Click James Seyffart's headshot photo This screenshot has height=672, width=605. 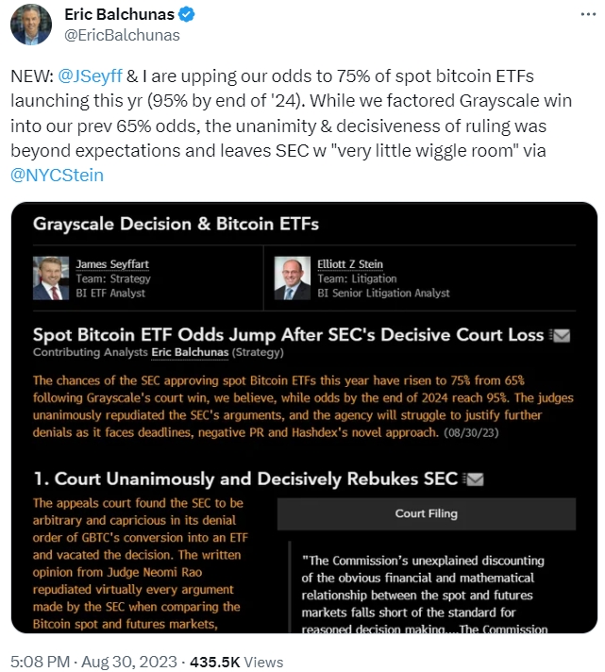tap(51, 278)
